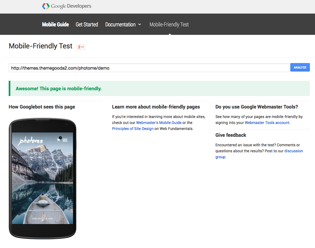Focus the URL input field
The width and height of the screenshot is (315, 248).
pos(149,68)
